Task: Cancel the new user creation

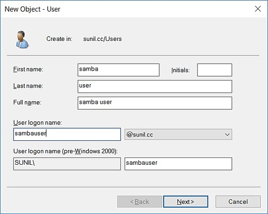Action: point(238,201)
